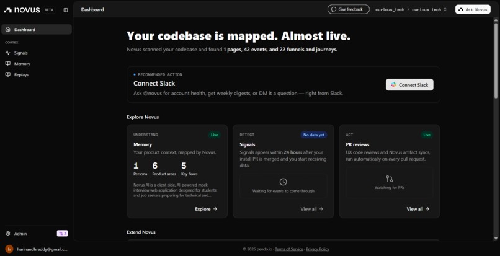Image resolution: width=500 pixels, height=256 pixels.
Task: Click the clock icon in Signals card
Action: coord(283,182)
